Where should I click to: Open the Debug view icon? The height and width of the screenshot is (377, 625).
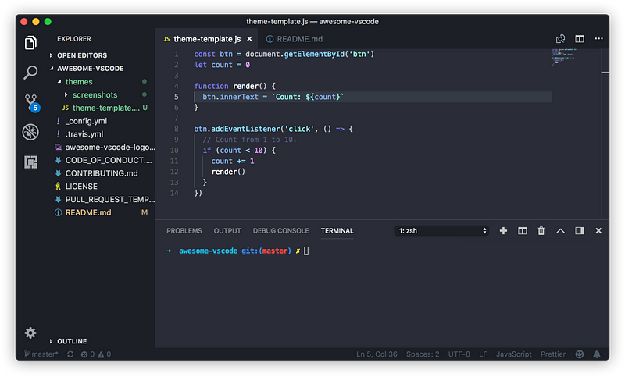point(30,132)
